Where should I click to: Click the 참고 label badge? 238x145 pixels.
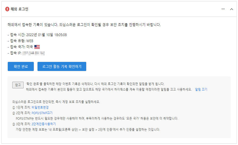tap(18, 85)
